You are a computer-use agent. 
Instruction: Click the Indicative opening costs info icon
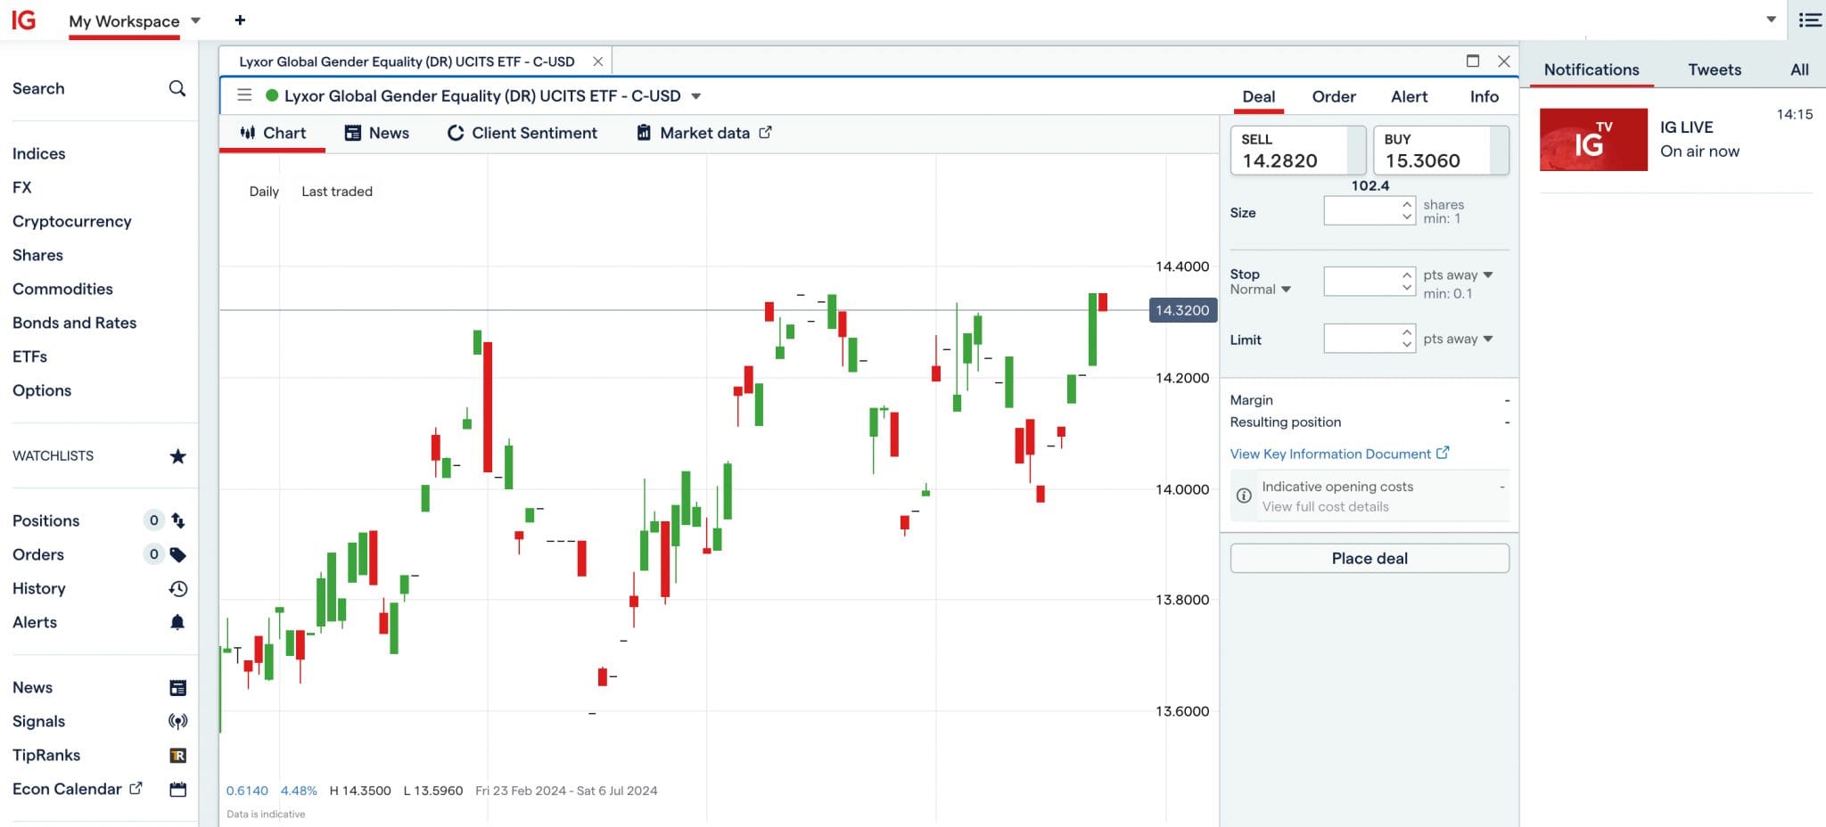point(1244,495)
